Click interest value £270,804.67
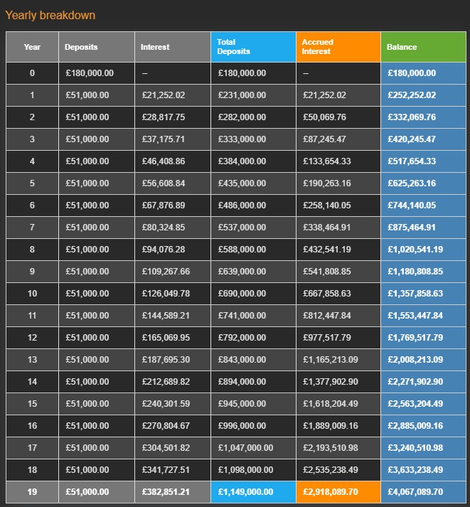Screen dimensions: 470x507 coord(166,426)
